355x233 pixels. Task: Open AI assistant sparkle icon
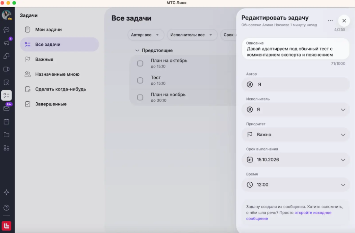pos(7,192)
